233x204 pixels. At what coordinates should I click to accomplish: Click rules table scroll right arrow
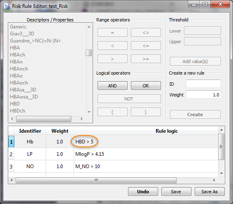pos(214,180)
